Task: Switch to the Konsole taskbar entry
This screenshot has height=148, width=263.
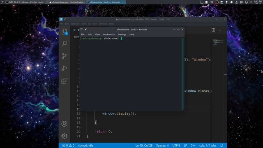Action: pos(106,2)
